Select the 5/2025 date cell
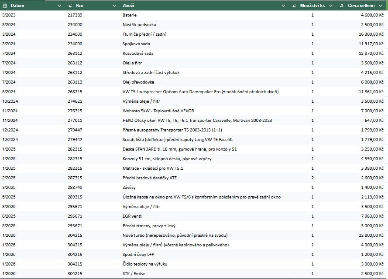 tap(9, 197)
